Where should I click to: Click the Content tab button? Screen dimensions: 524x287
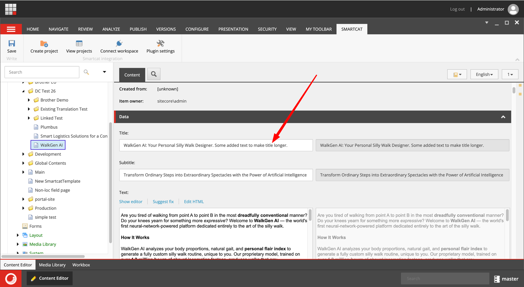coord(132,75)
